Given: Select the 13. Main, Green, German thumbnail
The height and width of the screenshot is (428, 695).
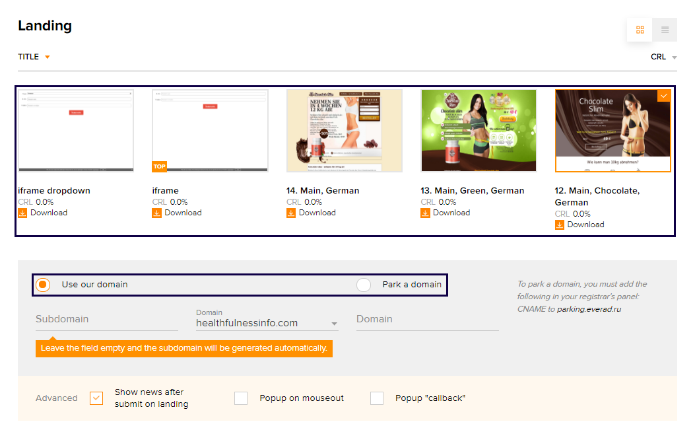Looking at the screenshot, I should point(479,130).
